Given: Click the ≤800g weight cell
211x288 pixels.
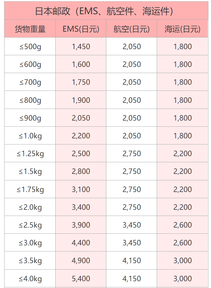Looking at the screenshot, I should 30,100.
